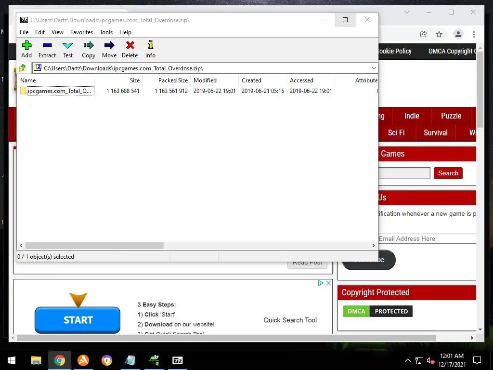The width and height of the screenshot is (493, 370).
Task: Click the Chrome share page icon
Action: 424,34
